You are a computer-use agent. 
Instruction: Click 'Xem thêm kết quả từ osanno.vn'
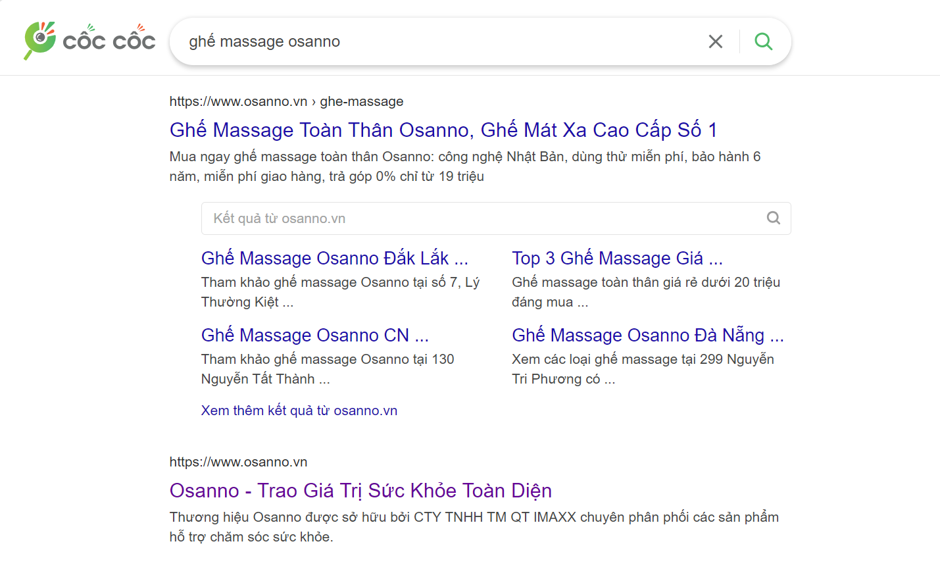299,410
